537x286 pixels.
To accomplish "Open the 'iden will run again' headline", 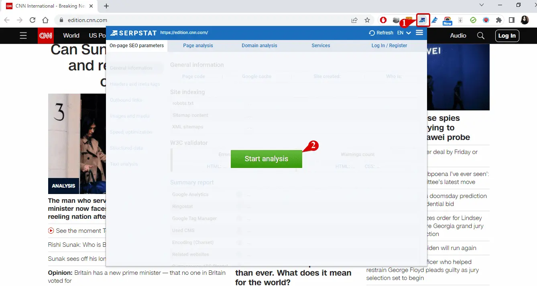I will click(452, 248).
